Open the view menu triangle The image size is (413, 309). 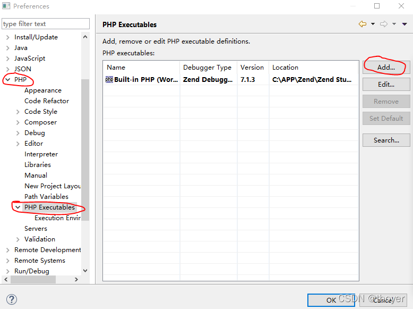405,24
